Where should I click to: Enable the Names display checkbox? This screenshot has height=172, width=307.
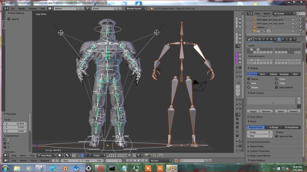[249, 79]
